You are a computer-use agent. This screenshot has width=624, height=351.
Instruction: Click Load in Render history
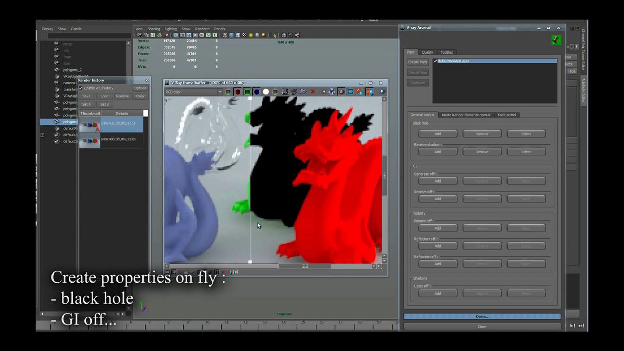click(x=105, y=96)
